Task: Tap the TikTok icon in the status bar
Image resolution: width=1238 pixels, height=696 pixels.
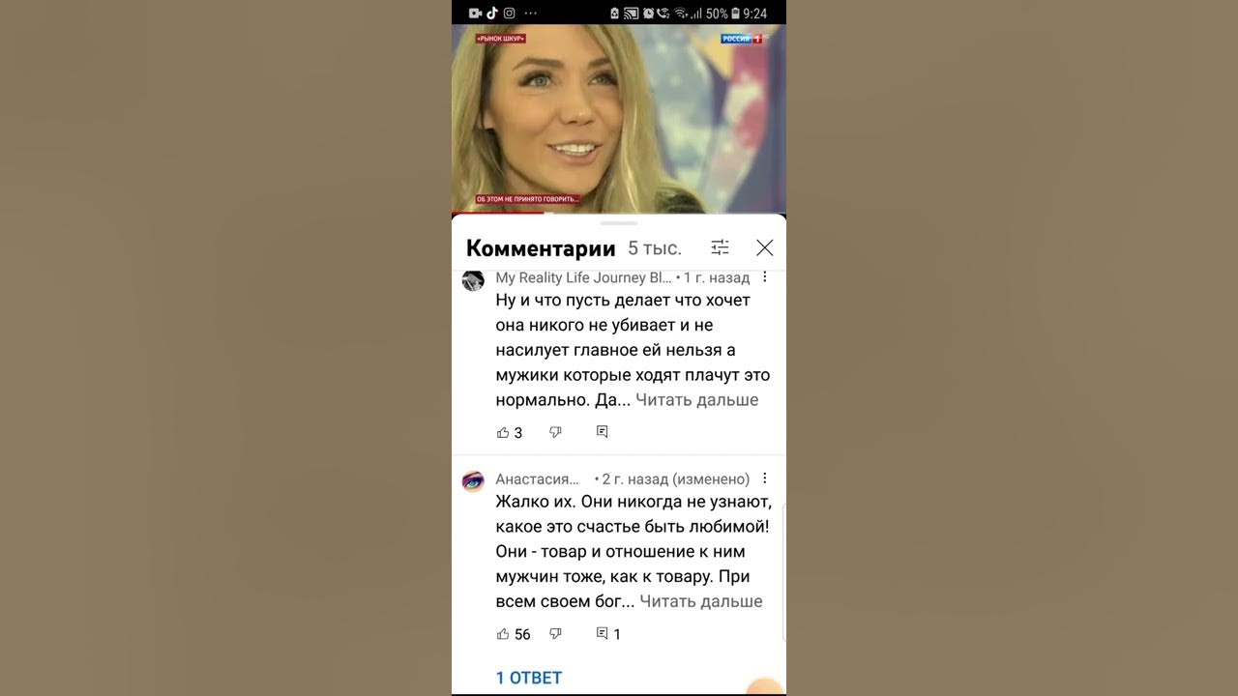Action: (491, 13)
